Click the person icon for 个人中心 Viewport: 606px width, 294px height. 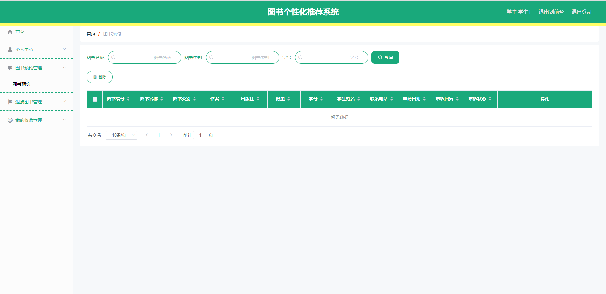(x=10, y=50)
